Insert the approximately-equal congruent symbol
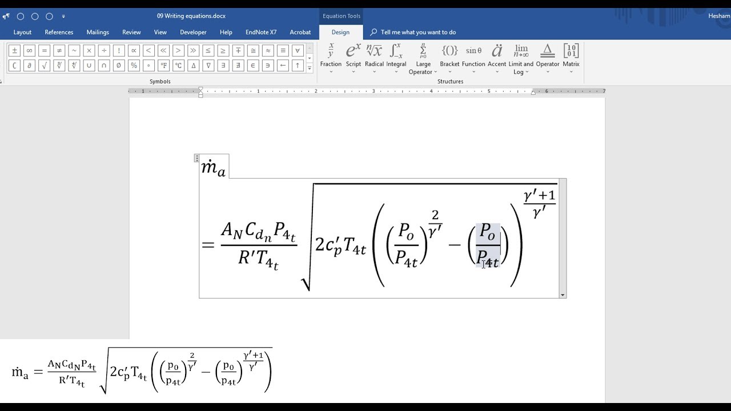This screenshot has width=731, height=411. coord(252,50)
